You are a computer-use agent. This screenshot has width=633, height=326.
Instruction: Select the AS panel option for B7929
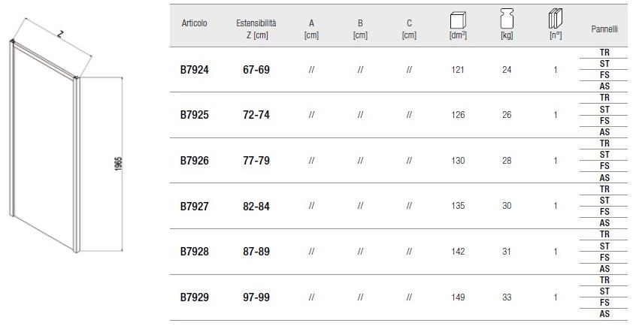pos(604,314)
